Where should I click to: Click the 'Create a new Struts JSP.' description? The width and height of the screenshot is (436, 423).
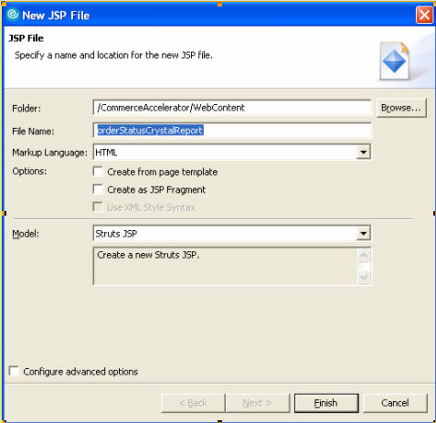pyautogui.click(x=148, y=255)
